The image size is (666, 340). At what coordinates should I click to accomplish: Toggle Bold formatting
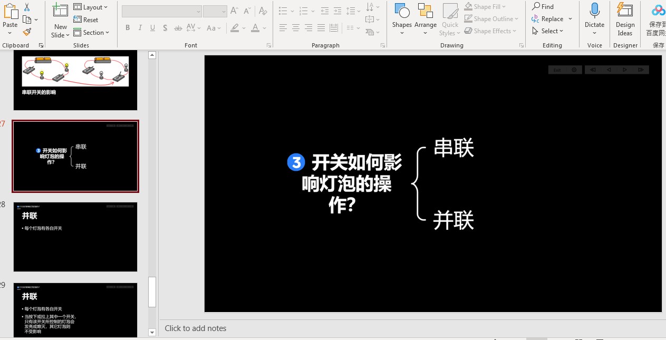point(127,28)
